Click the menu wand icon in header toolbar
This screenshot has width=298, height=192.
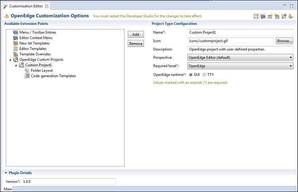click(x=263, y=17)
